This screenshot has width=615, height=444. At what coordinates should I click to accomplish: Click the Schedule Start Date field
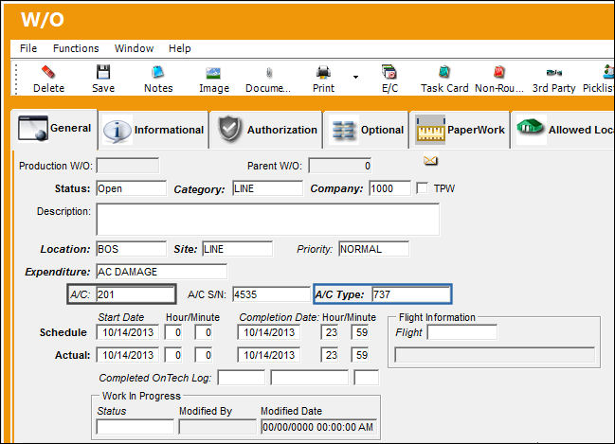(x=128, y=332)
